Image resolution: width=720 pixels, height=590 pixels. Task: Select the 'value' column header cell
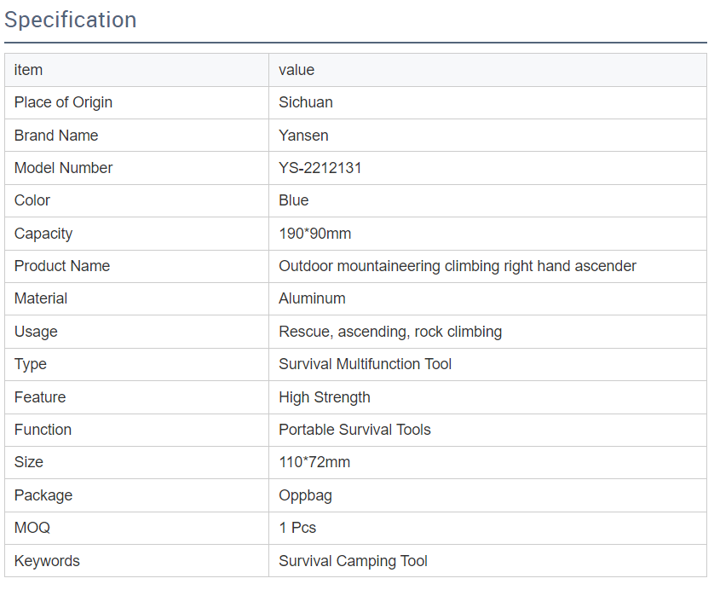(x=297, y=70)
